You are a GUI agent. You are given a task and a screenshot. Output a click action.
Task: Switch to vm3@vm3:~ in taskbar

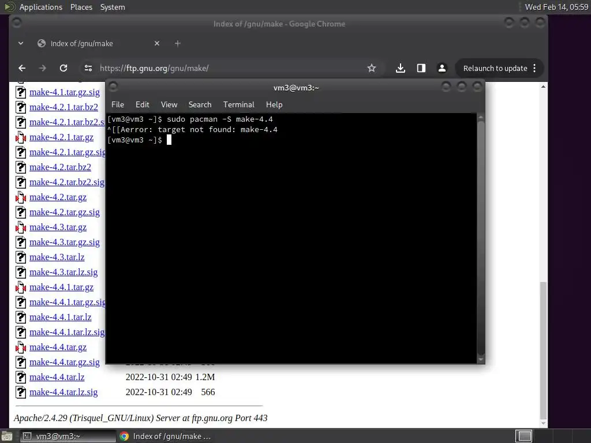point(68,436)
